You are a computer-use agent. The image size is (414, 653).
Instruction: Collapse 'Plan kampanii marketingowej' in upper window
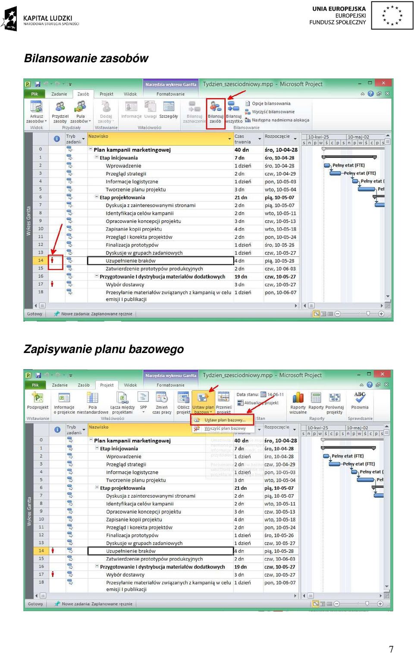pyautogui.click(x=91, y=150)
